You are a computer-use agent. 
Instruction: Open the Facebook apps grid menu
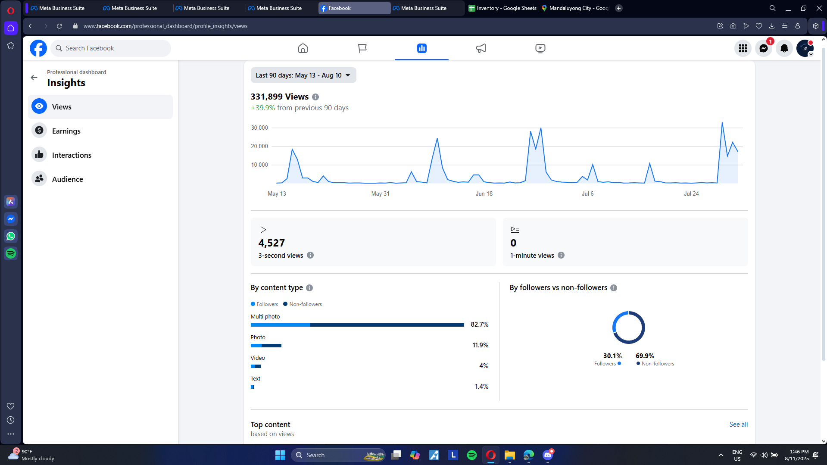point(743,48)
